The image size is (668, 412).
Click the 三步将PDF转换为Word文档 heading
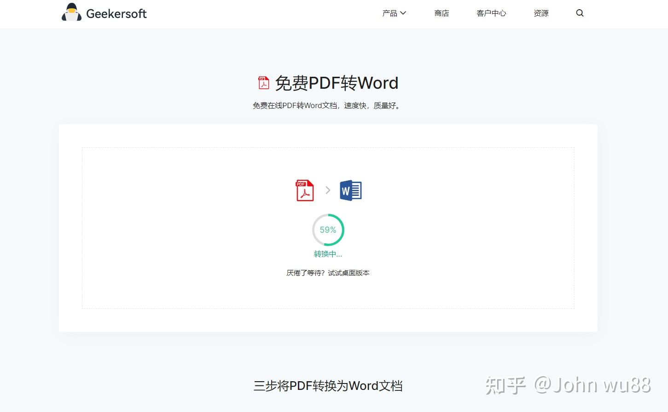click(328, 385)
